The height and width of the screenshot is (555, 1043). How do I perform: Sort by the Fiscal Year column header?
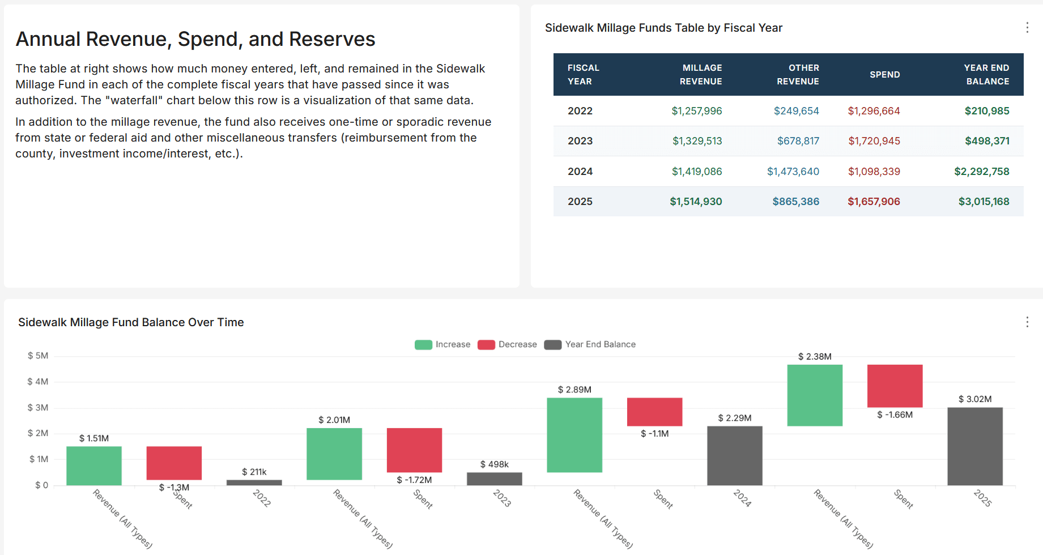point(584,74)
